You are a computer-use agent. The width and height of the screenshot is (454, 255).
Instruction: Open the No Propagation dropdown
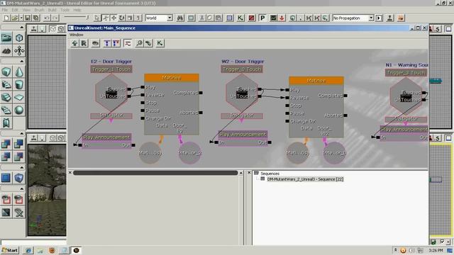(353, 18)
